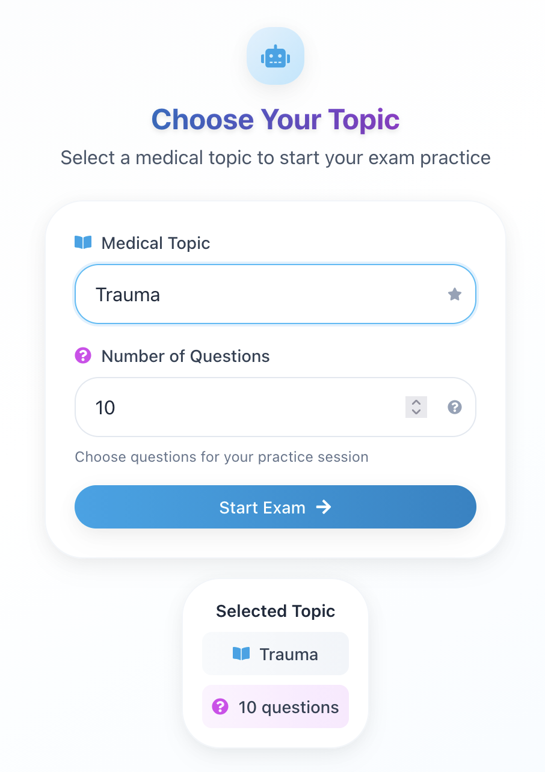Screen dimensions: 545x772
Task: Click the book icon beside Medical Topic label
Action: pos(83,243)
